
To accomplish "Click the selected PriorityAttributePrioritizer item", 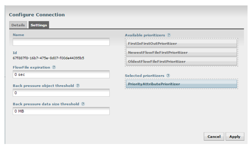I will click(181, 84).
